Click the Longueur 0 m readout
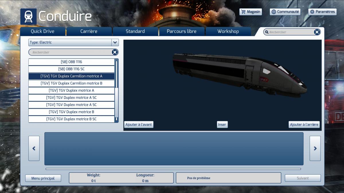 (x=145, y=178)
